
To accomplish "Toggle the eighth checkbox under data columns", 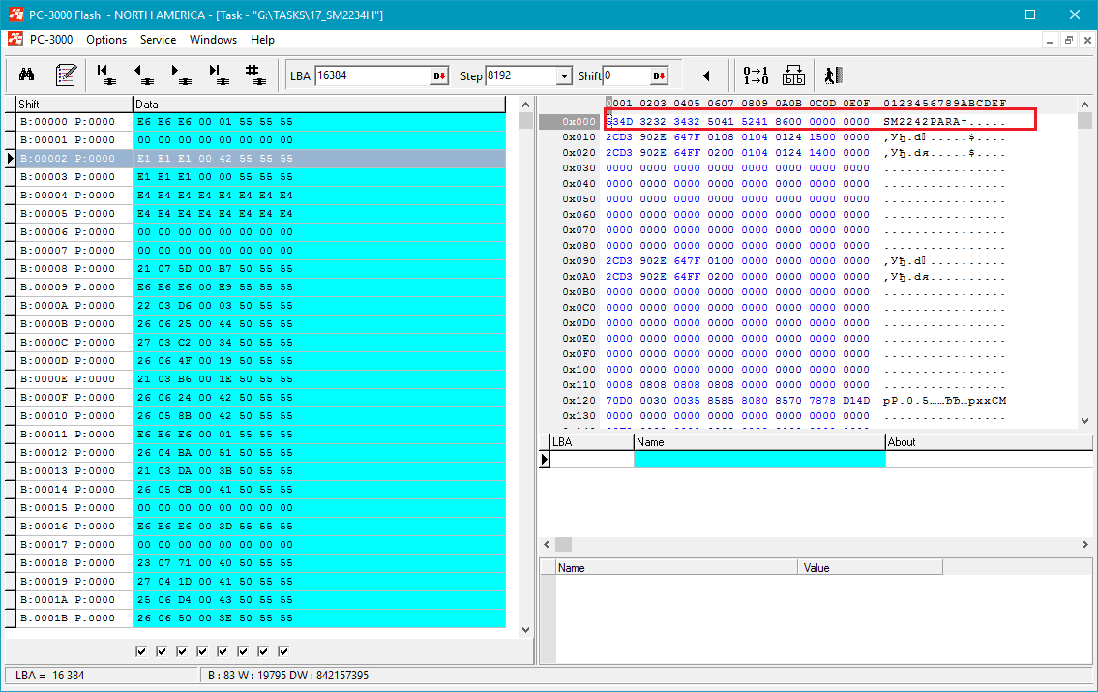I will [283, 651].
